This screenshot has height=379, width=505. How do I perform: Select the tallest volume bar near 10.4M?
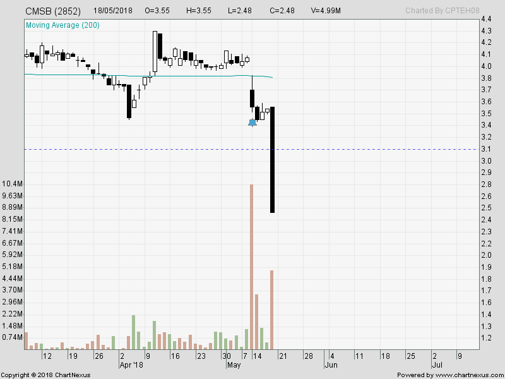pyautogui.click(x=253, y=265)
